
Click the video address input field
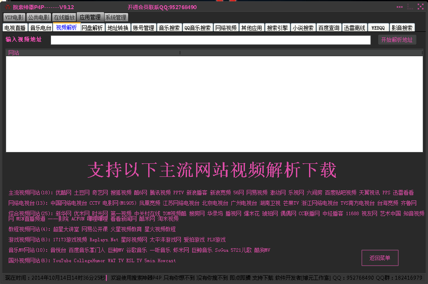pyautogui.click(x=211, y=40)
